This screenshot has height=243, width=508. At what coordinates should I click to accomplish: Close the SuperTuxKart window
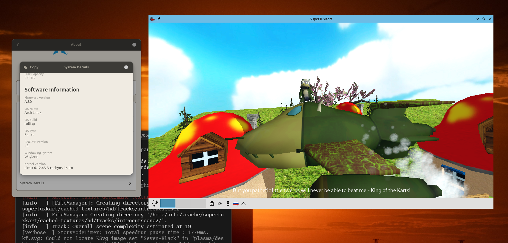(490, 19)
